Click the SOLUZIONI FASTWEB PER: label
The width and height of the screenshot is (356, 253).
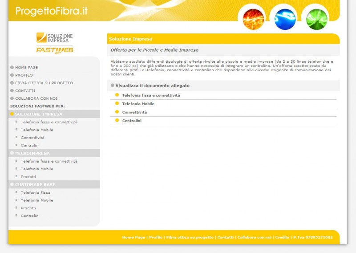pos(37,106)
